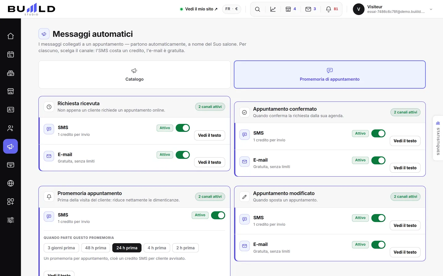The width and height of the screenshot is (443, 276).
Task: Toggle SMS for Appuntamento modificato
Action: [x=378, y=218]
